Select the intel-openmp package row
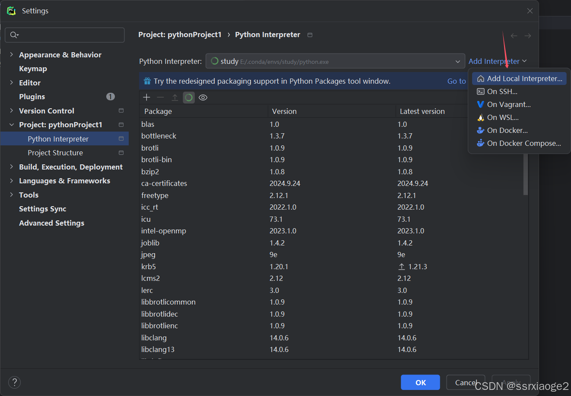This screenshot has height=396, width=571. (331, 231)
